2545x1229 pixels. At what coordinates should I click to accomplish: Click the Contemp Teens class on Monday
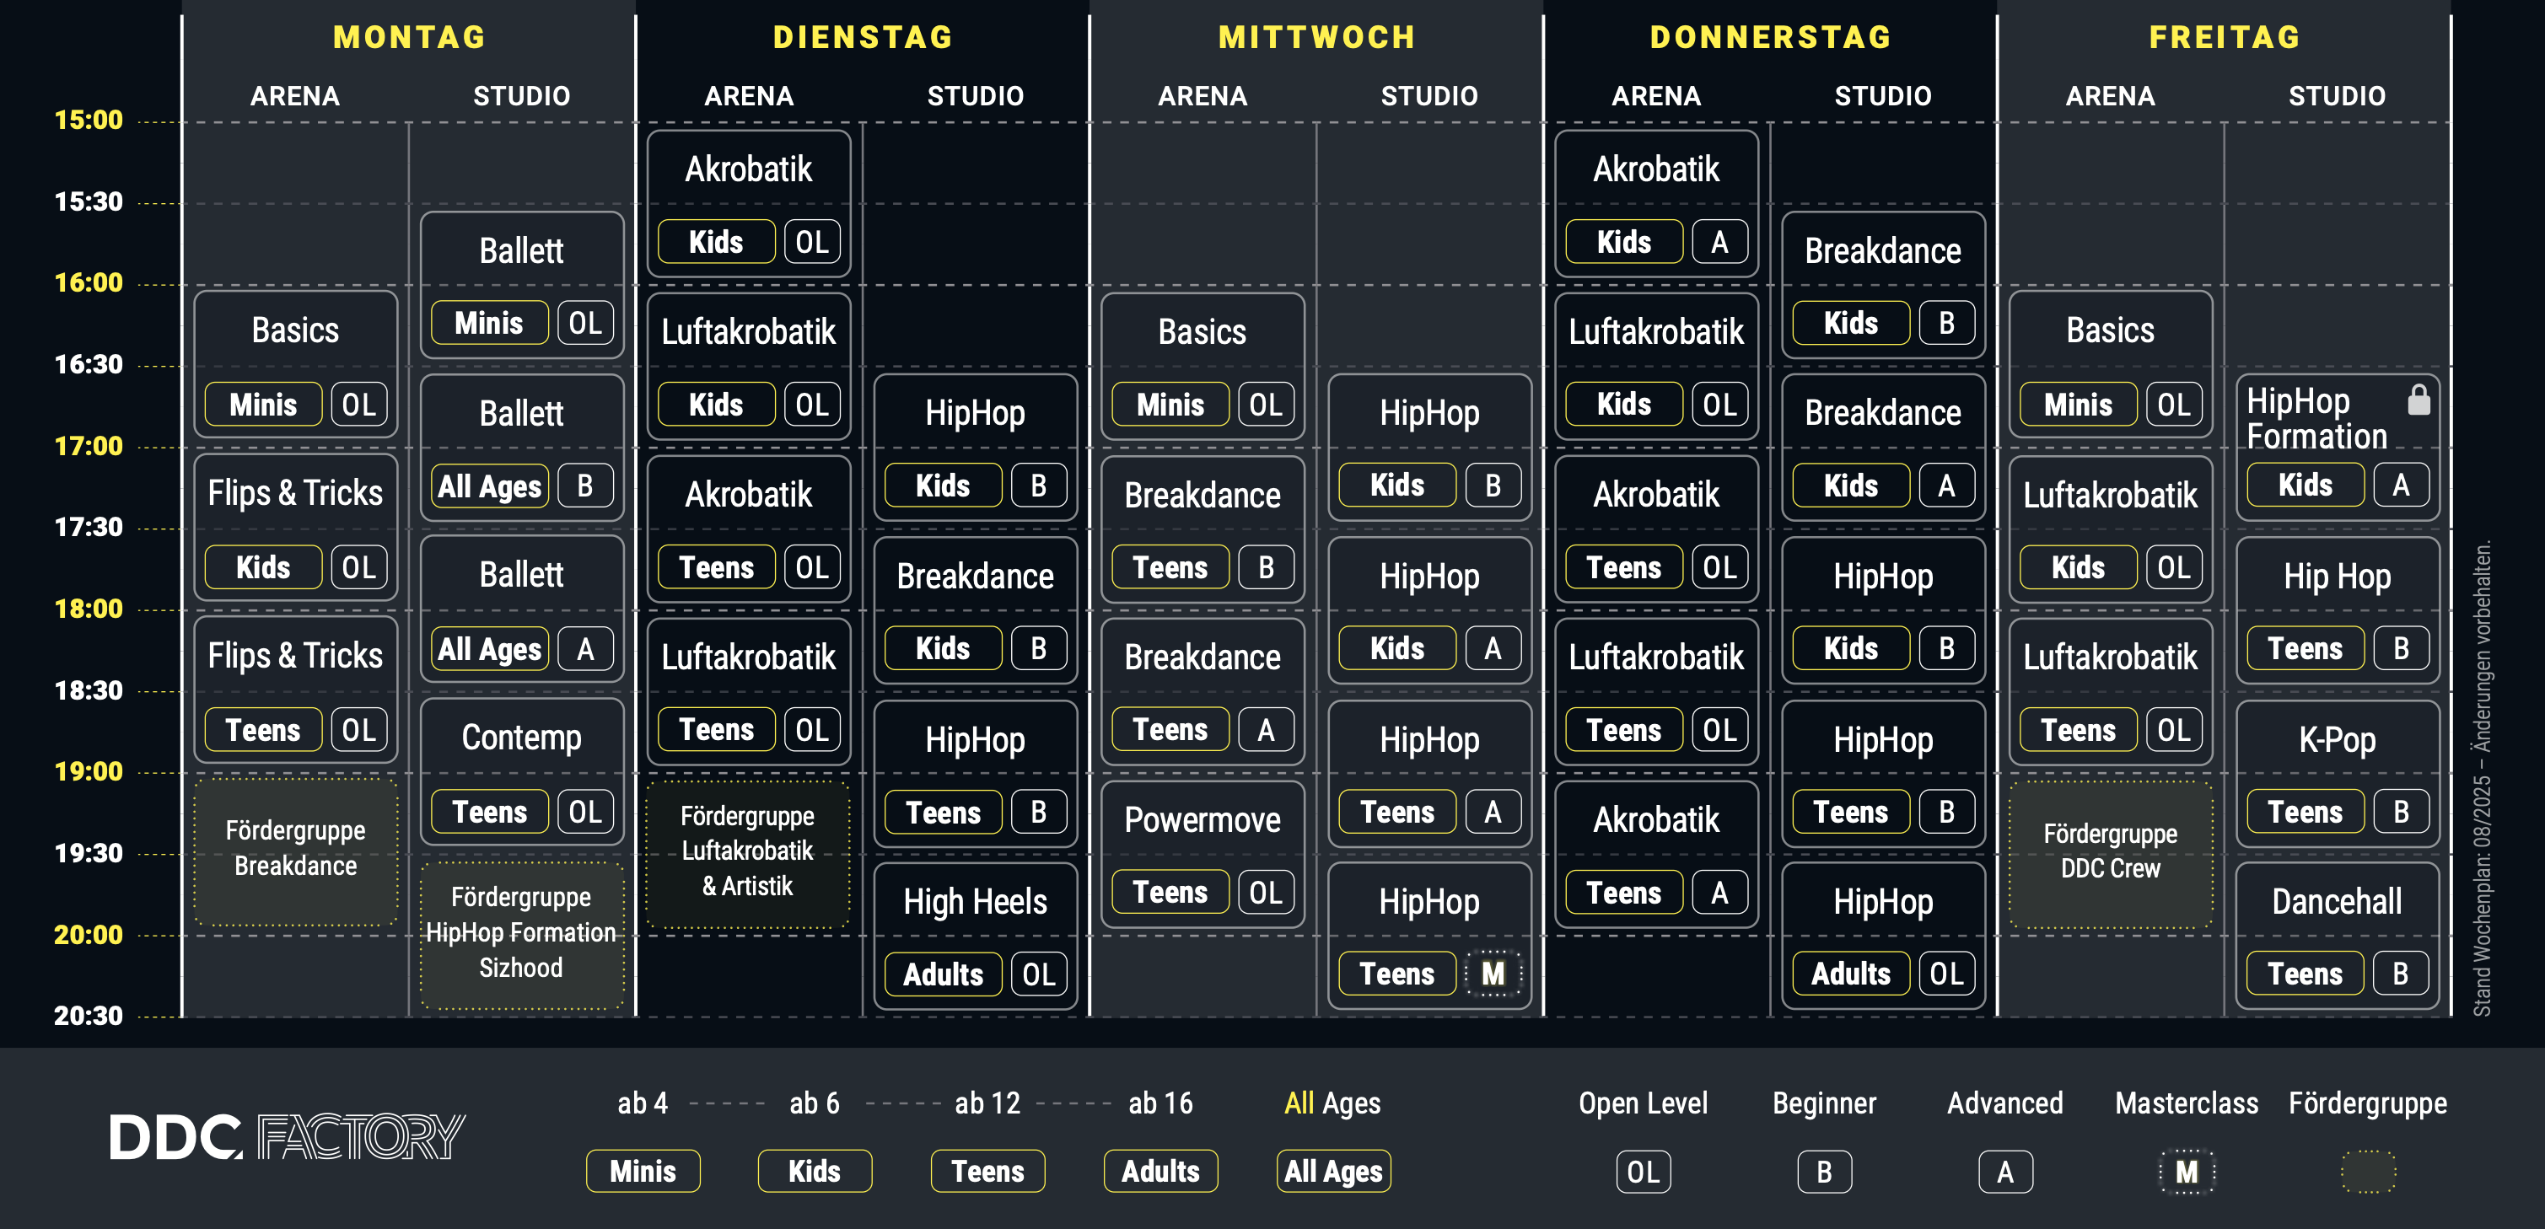tap(522, 771)
